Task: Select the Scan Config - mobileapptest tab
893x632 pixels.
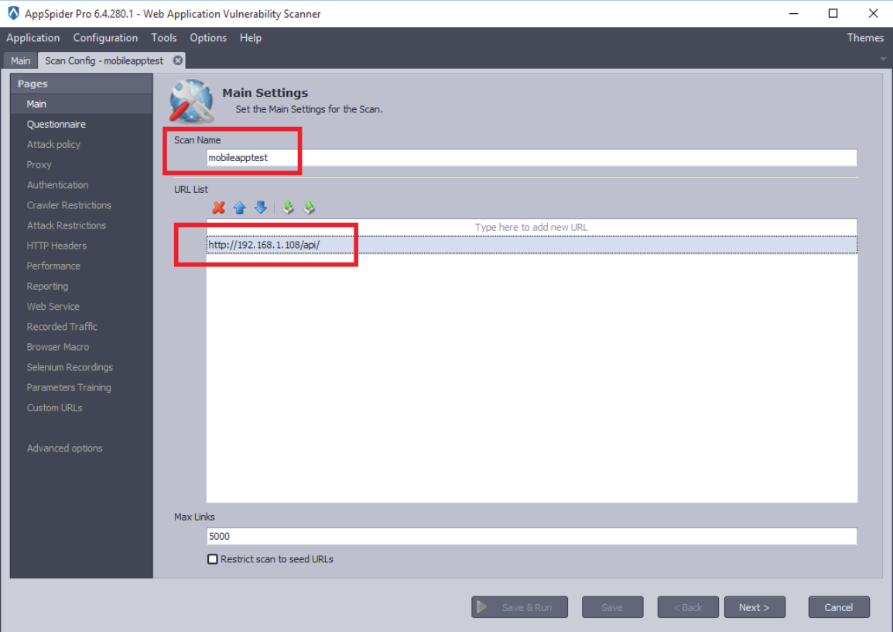Action: 104,60
